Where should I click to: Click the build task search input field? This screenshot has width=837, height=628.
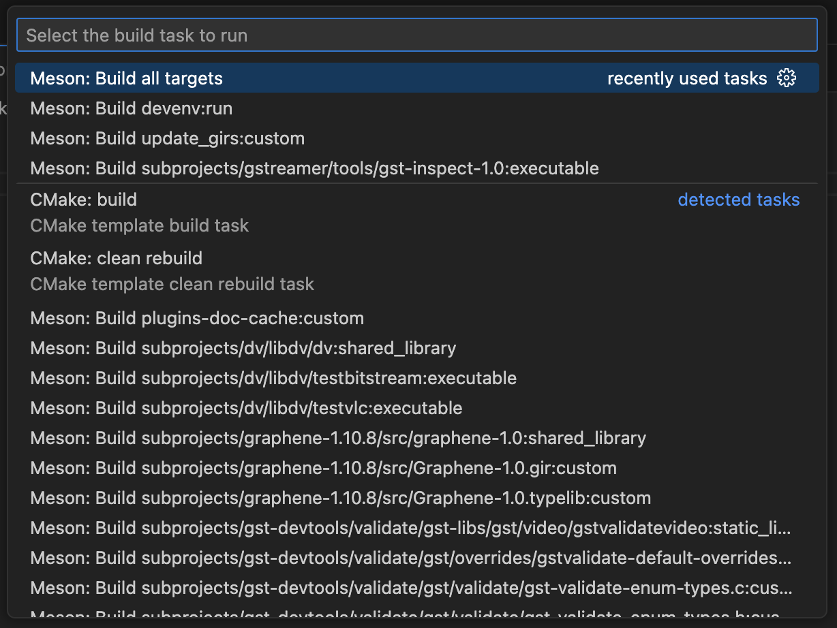pyautogui.click(x=416, y=35)
